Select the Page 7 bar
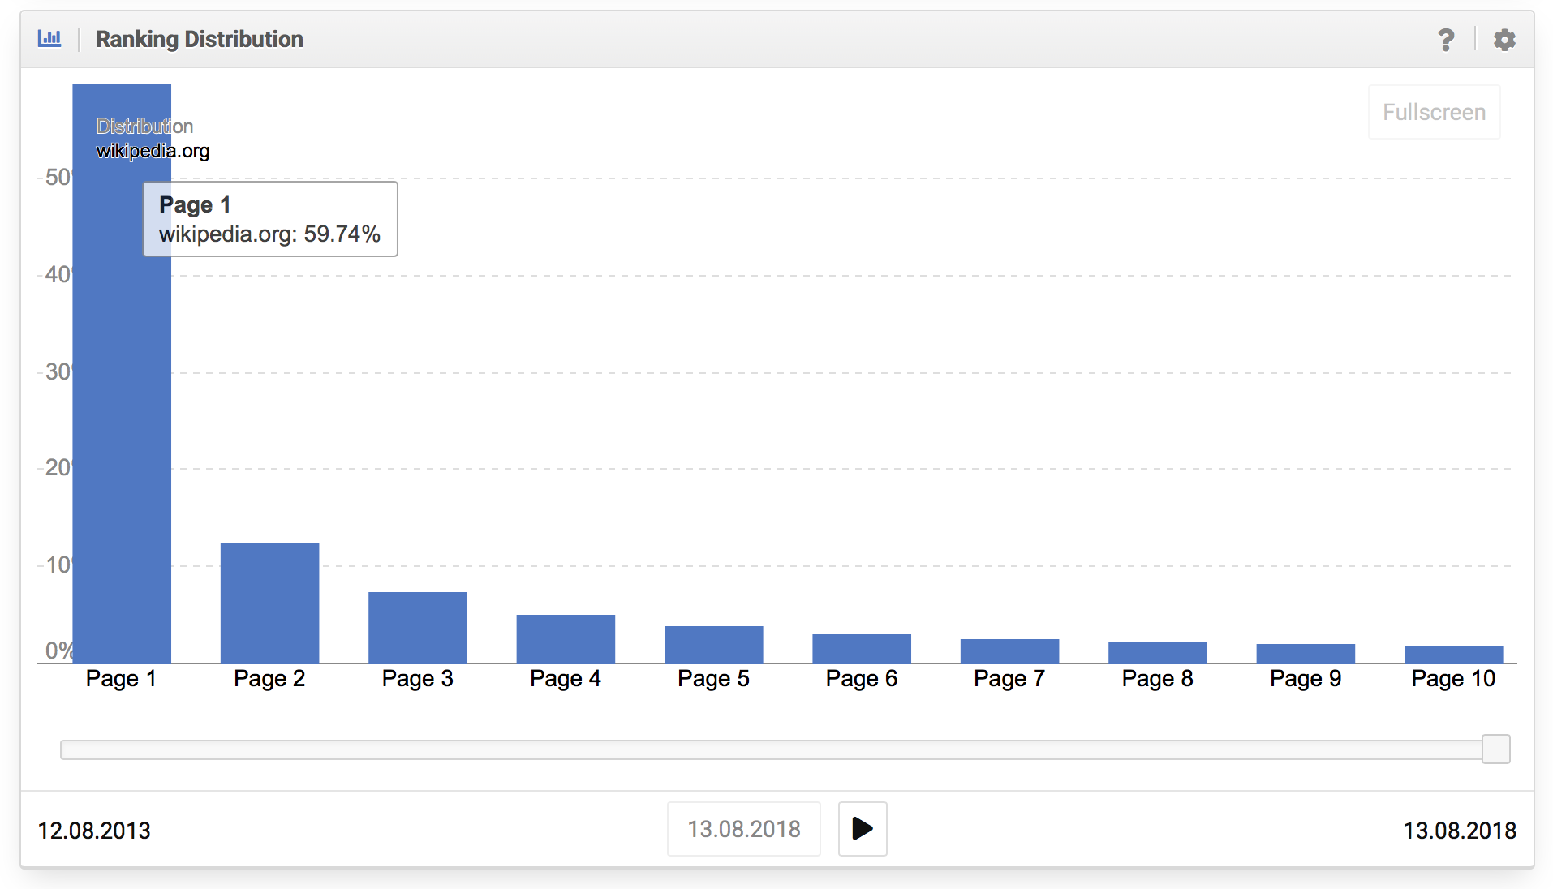The height and width of the screenshot is (889, 1553). click(x=1009, y=651)
